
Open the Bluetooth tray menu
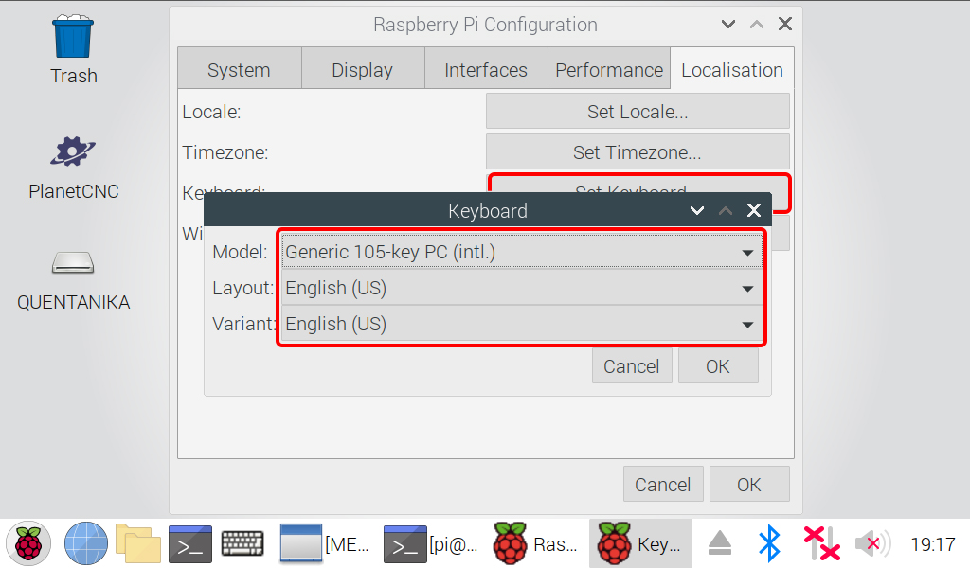point(769,544)
